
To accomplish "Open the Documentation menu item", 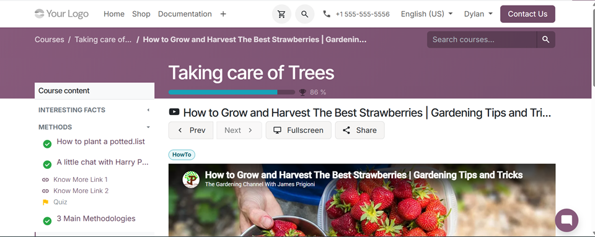I will pos(185,14).
